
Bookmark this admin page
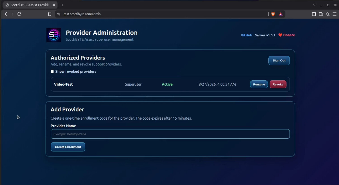[x=50, y=14]
